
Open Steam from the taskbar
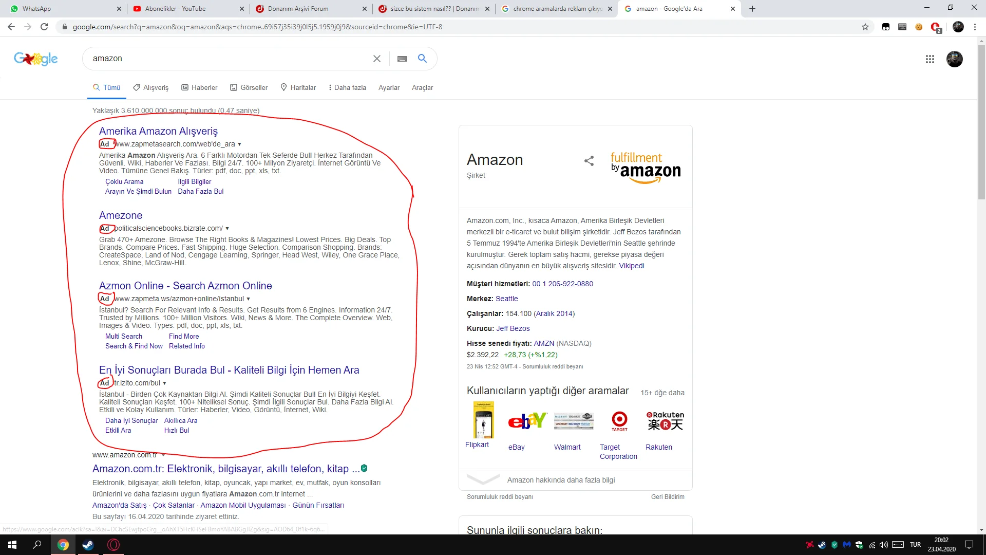coord(88,545)
